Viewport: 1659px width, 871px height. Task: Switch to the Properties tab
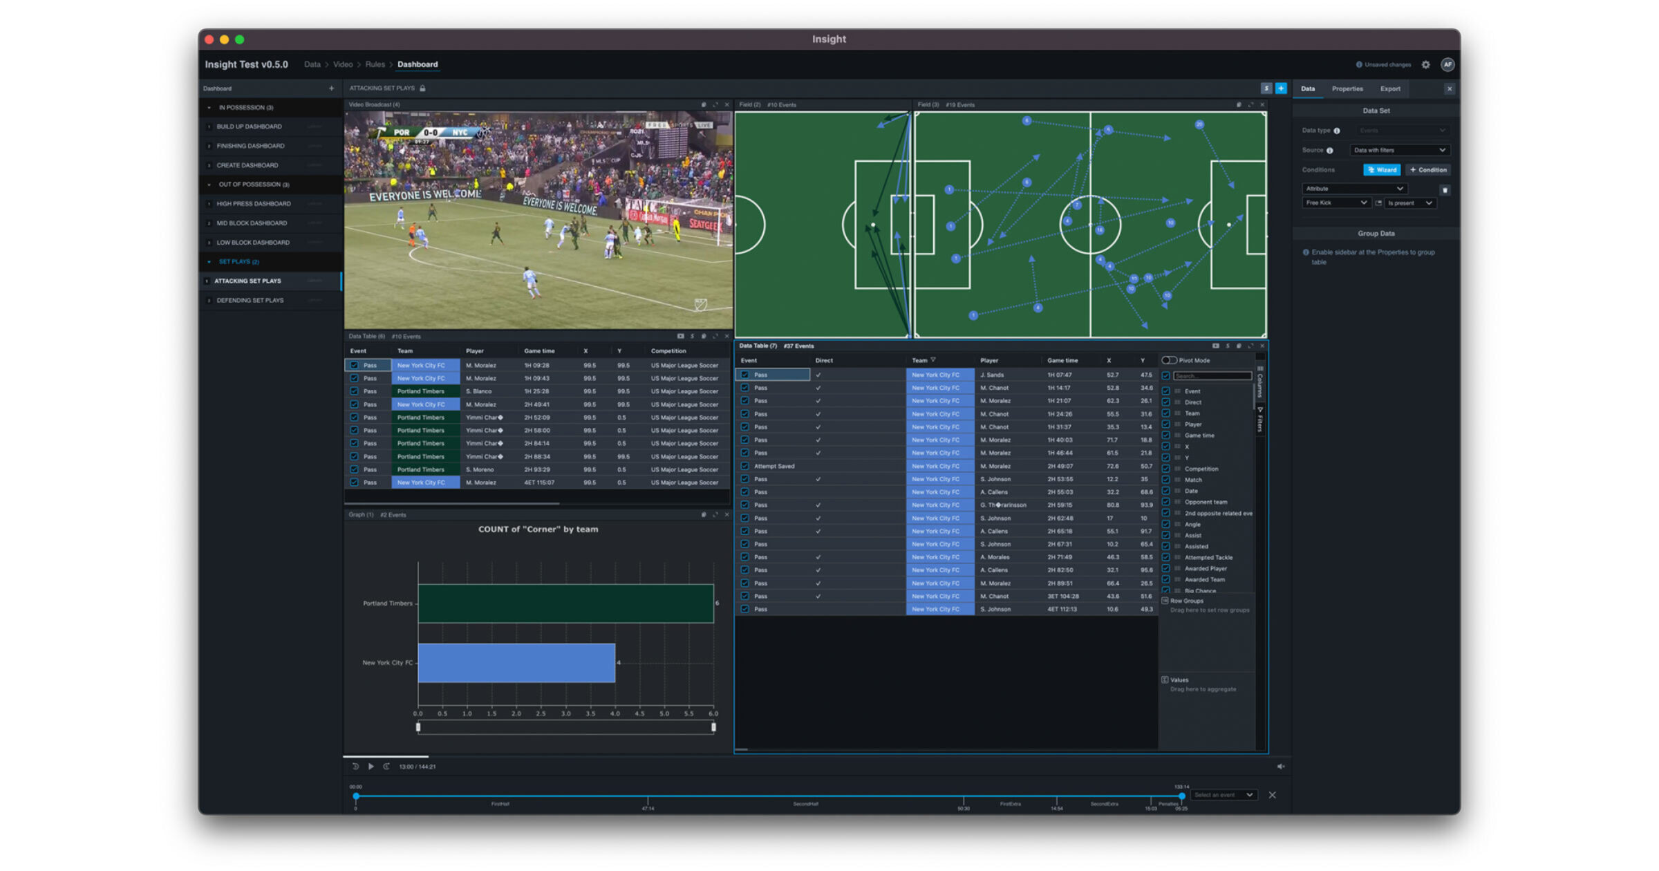point(1347,88)
